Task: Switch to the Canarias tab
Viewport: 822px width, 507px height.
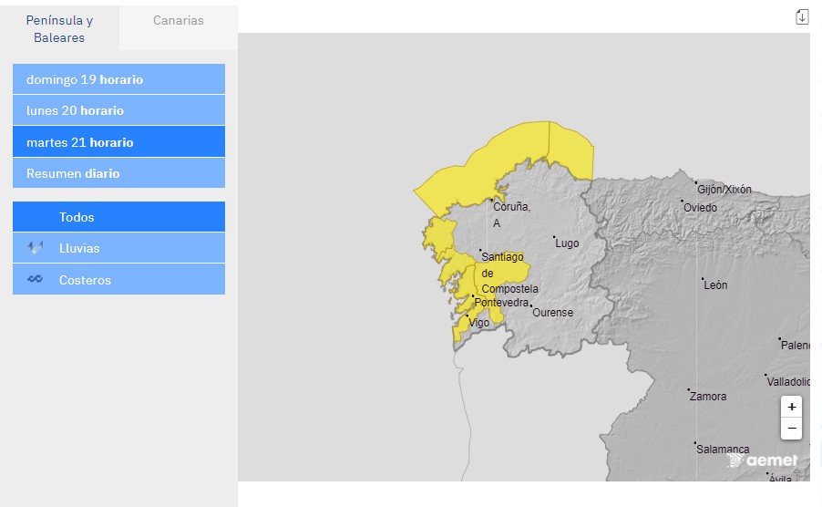Action: 179,20
